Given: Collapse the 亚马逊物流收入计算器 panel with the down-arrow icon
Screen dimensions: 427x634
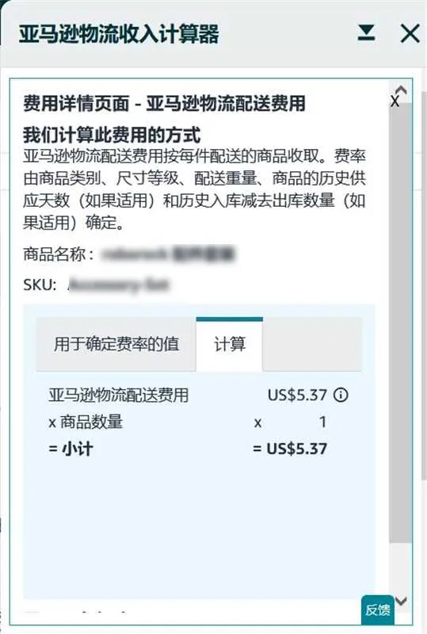Looking at the screenshot, I should click(x=366, y=32).
